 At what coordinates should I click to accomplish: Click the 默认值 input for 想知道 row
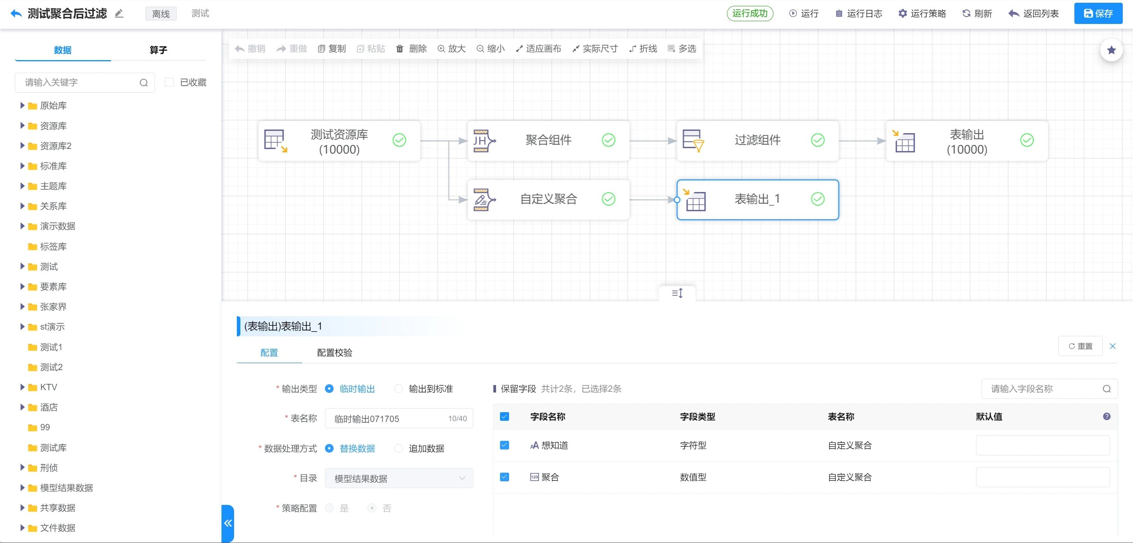coord(1043,446)
